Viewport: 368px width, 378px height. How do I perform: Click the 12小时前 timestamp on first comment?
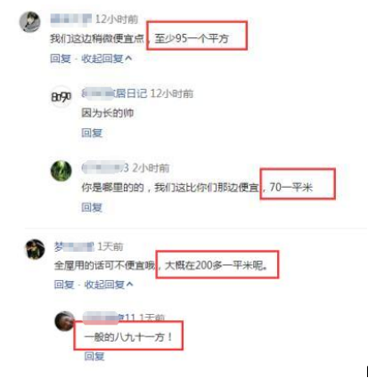click(x=117, y=19)
